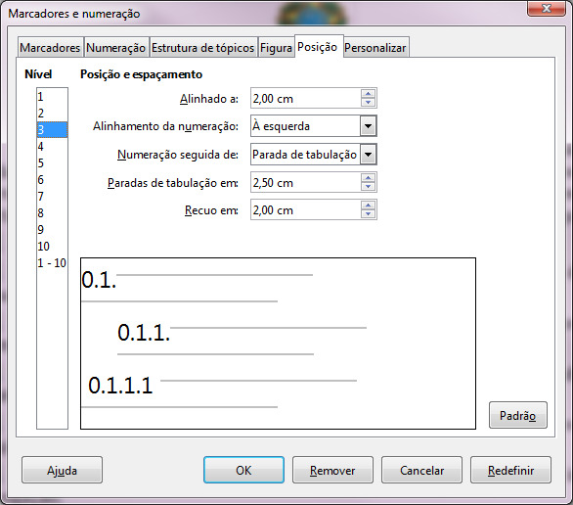Decrease the Alinhado a value with down arrow
This screenshot has width=573, height=505.
[x=368, y=102]
